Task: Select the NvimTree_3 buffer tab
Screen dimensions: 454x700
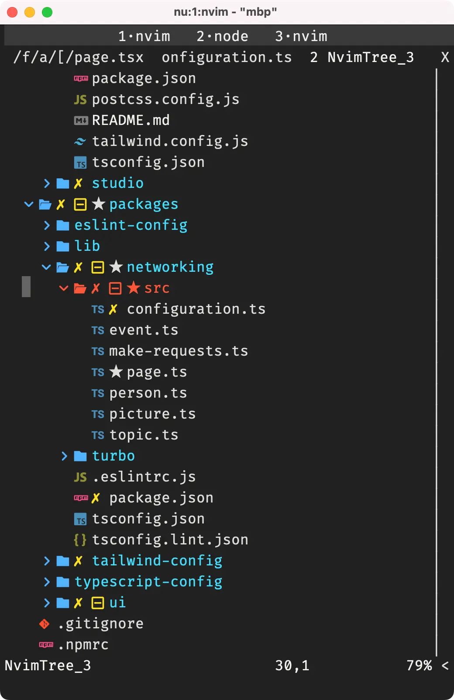Action: pos(371,57)
